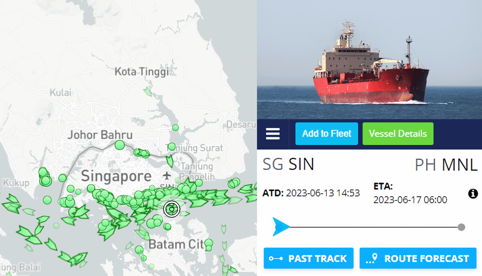Image resolution: width=482 pixels, height=276 pixels.
Task: Select the circled selected vessel marker
Action: click(x=172, y=209)
